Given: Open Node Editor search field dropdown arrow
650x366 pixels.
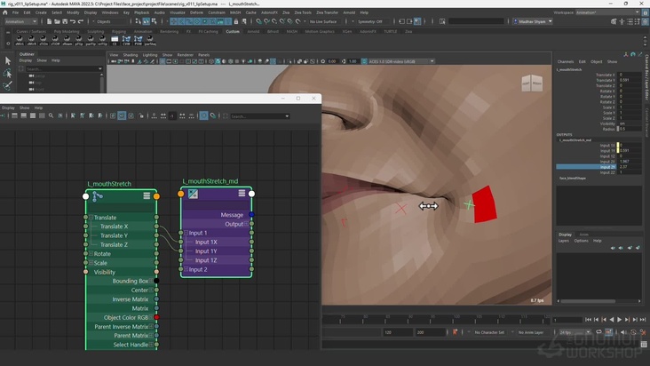Looking at the screenshot, I should click(287, 116).
